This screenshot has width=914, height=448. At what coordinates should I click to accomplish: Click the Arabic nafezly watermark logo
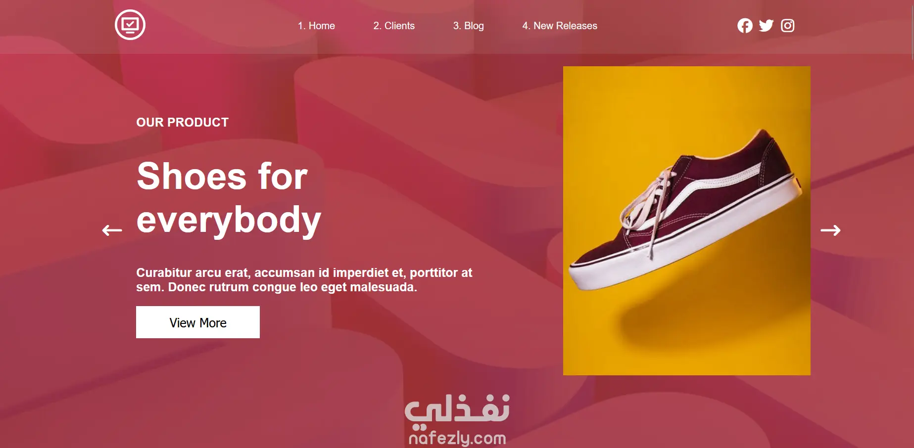point(457,409)
